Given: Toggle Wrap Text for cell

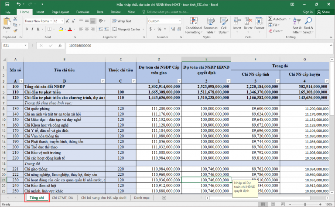Looking at the screenshot, I should [122, 21].
